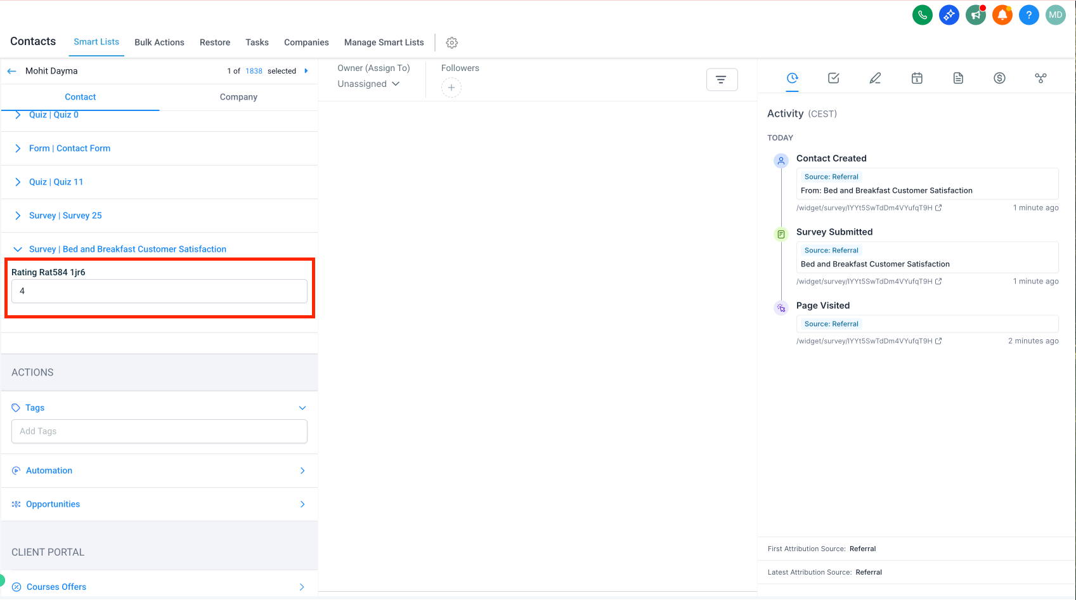Open the Unassigned owner dropdown

pyautogui.click(x=368, y=84)
